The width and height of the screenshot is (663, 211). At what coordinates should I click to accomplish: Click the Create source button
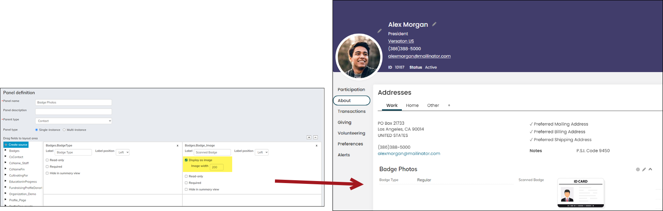click(16, 145)
